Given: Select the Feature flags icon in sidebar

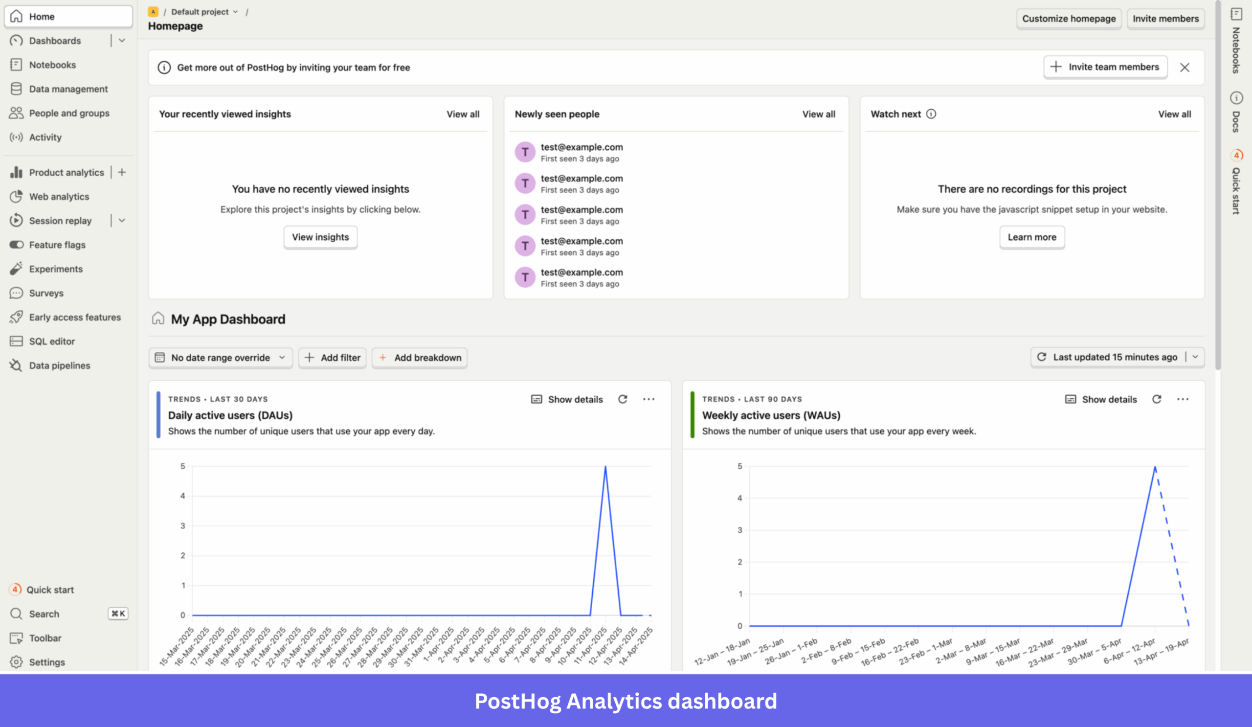Looking at the screenshot, I should pyautogui.click(x=17, y=245).
